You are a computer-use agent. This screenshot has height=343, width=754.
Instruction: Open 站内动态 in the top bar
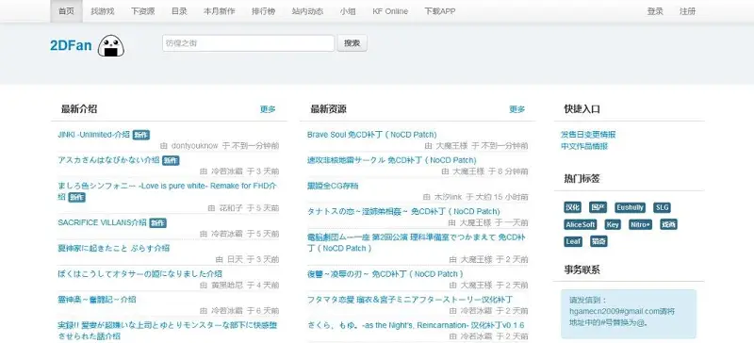[308, 11]
